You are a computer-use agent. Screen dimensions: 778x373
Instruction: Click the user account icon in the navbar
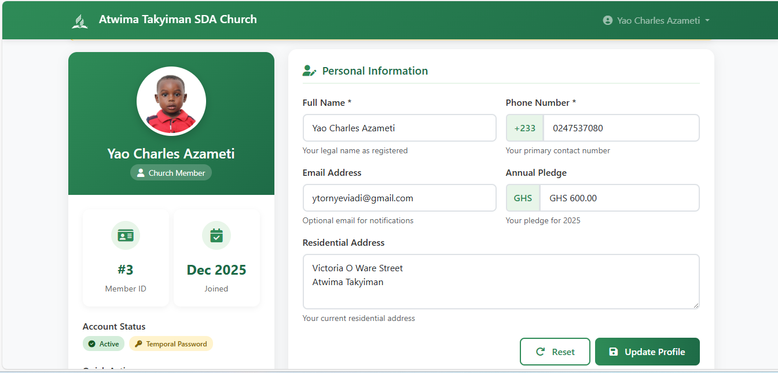tap(607, 20)
